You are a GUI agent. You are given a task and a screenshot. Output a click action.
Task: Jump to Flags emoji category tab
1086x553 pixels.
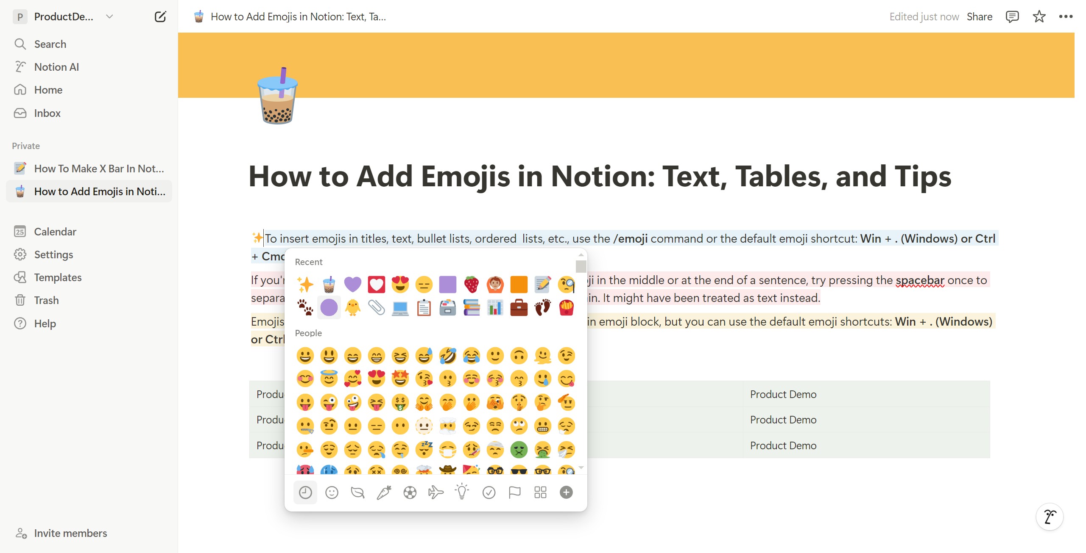(514, 492)
